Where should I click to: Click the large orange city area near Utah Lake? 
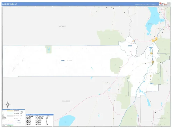tap(155, 40)
